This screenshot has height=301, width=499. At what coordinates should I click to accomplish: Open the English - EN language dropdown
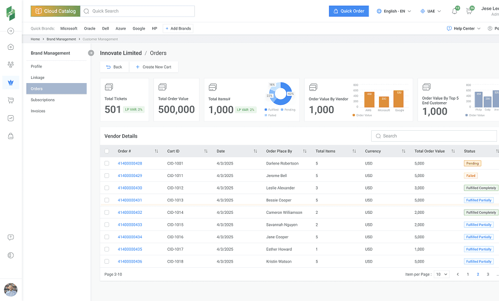[393, 11]
